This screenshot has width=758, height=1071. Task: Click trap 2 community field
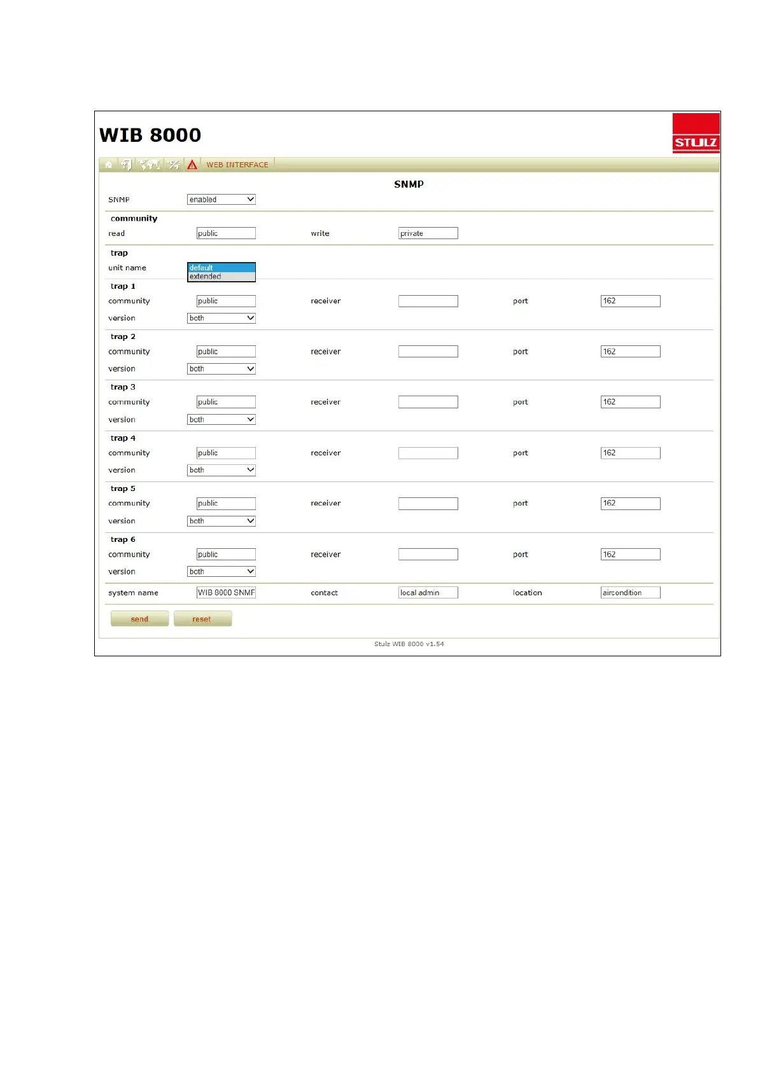[226, 352]
